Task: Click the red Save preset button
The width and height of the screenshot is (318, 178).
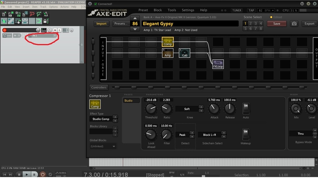Action: [x=277, y=24]
